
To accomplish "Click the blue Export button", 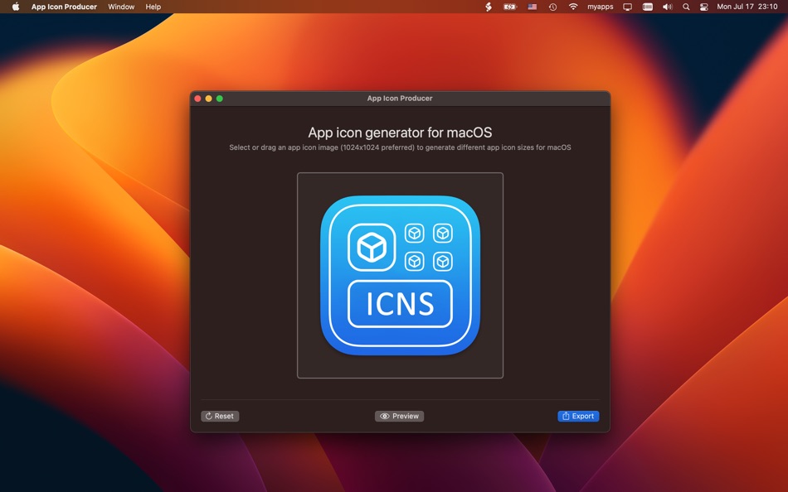I will pyautogui.click(x=578, y=416).
